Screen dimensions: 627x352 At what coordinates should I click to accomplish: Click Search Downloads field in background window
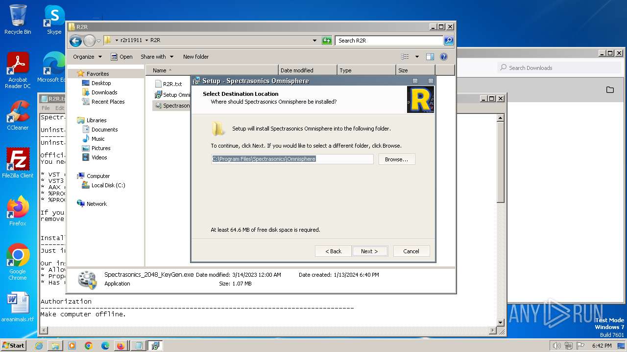[x=560, y=68]
